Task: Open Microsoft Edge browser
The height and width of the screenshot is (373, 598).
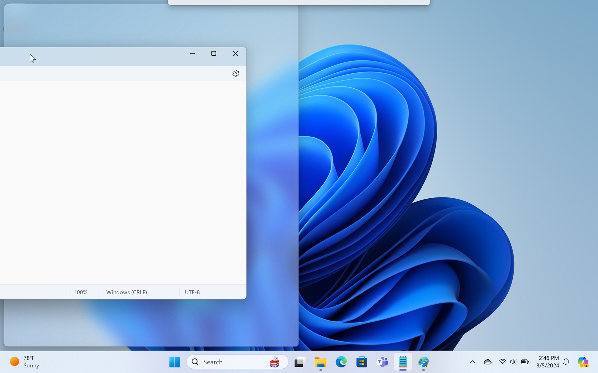Action: 341,362
